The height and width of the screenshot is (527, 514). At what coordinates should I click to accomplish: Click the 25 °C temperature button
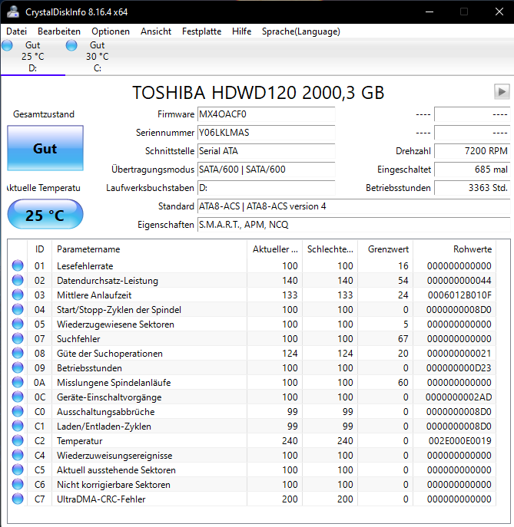[x=45, y=215]
